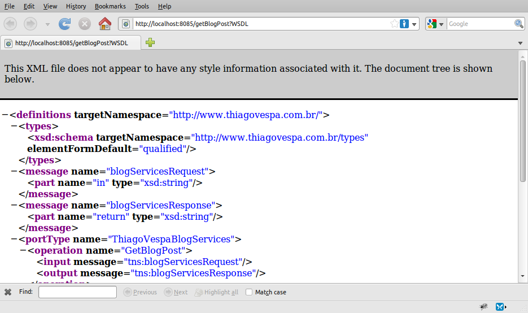This screenshot has height=313, width=528.
Task: Click the search magnifier icon
Action: (x=519, y=24)
